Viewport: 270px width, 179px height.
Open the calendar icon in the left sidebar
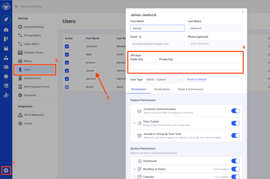pyautogui.click(x=6, y=48)
